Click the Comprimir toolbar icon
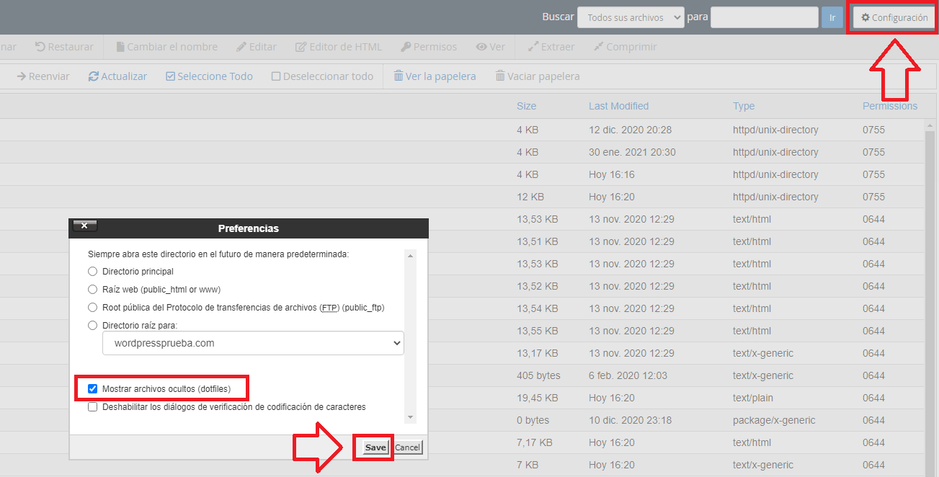Viewport: 939px width, 477px height. click(598, 47)
